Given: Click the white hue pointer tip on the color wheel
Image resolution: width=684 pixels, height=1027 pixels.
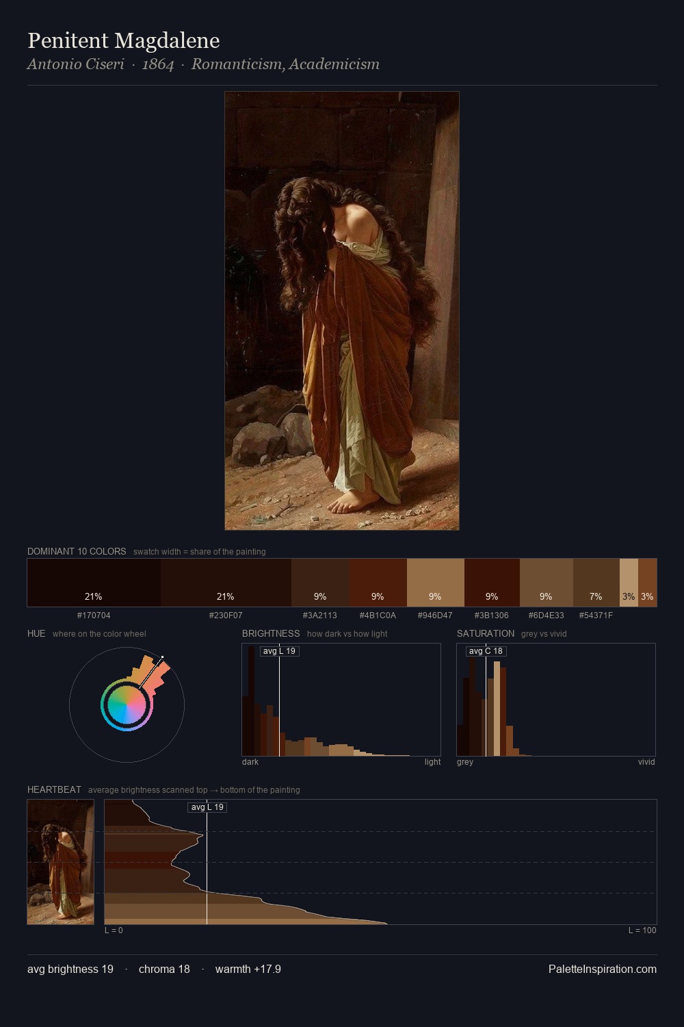Looking at the screenshot, I should (162, 657).
